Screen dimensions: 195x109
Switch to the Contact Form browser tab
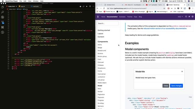pos(114,5)
